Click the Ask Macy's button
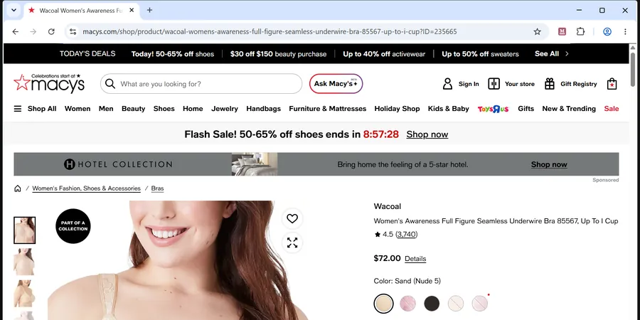640x320 pixels. (336, 84)
